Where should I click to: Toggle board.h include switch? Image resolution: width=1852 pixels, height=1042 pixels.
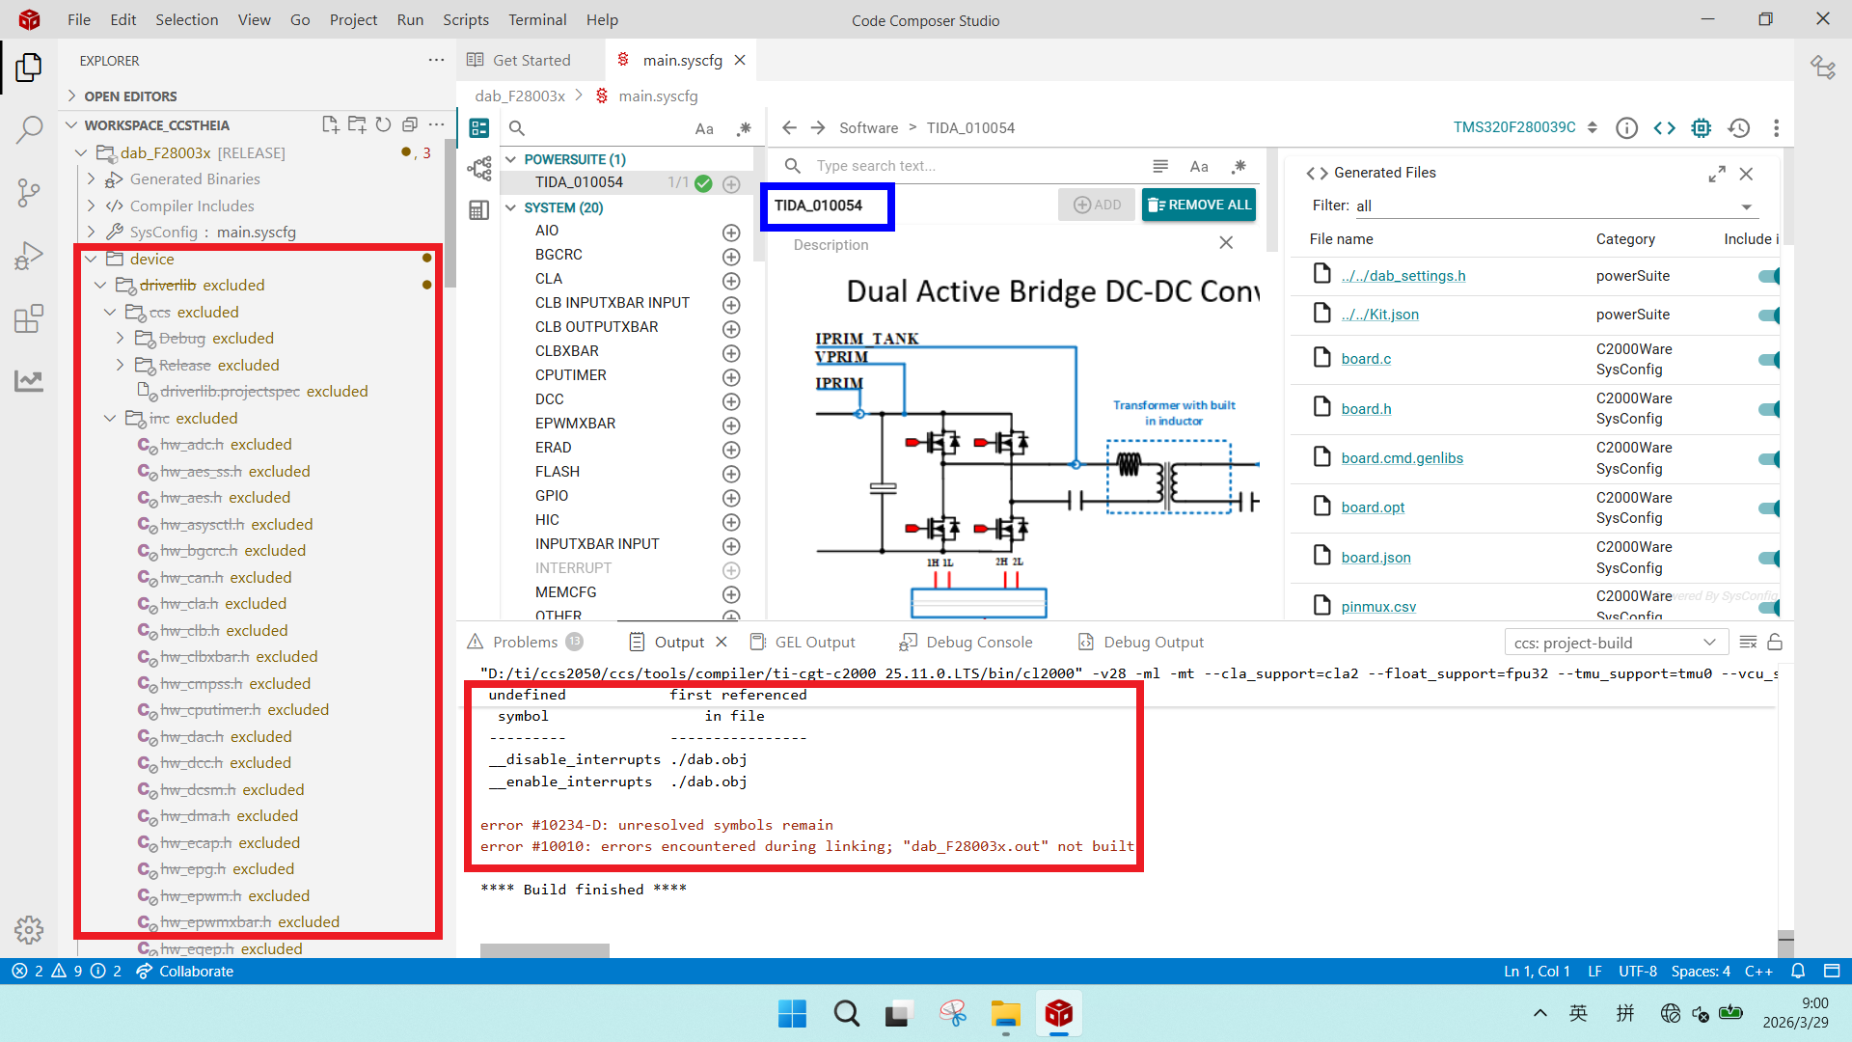click(1769, 409)
